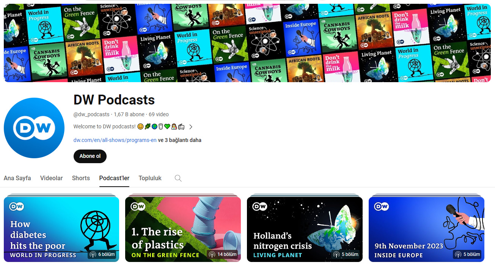The height and width of the screenshot is (265, 495).
Task: Open 'Holland's nitrogen crisis' podcast thumbnail
Action: (305, 229)
